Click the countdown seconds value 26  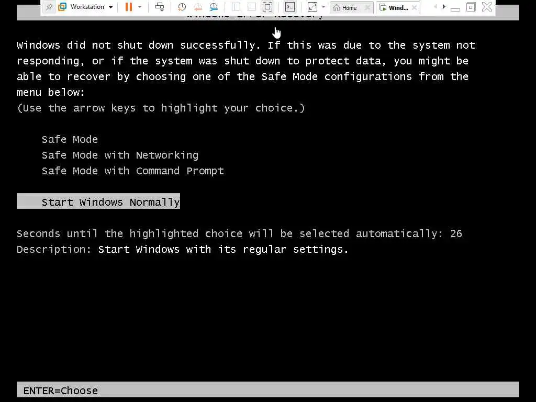[456, 234]
